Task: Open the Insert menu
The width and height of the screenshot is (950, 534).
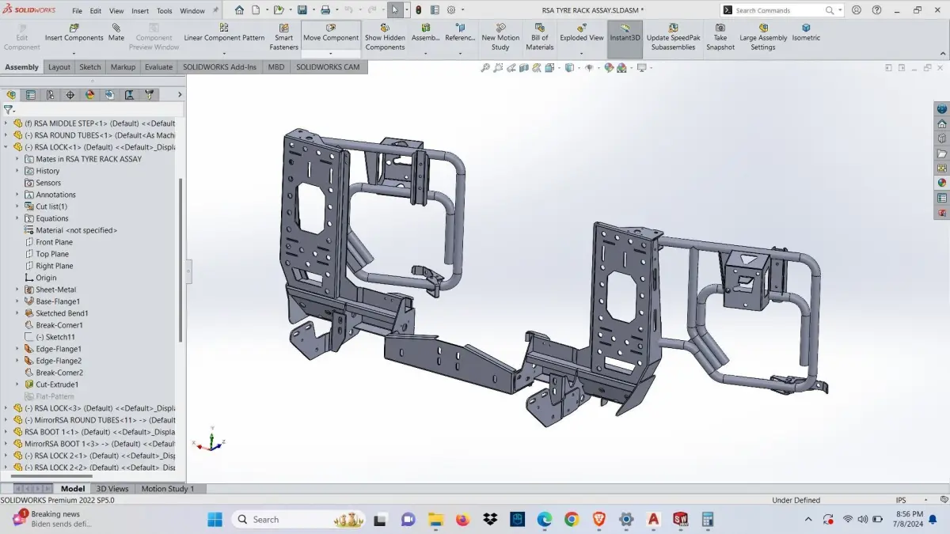Action: click(x=140, y=11)
